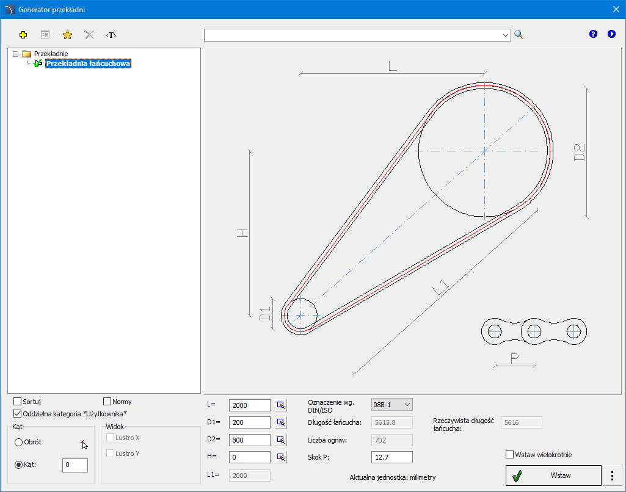Click the yellow plus add-new icon
Screen dimensions: 626x492
tap(24, 35)
